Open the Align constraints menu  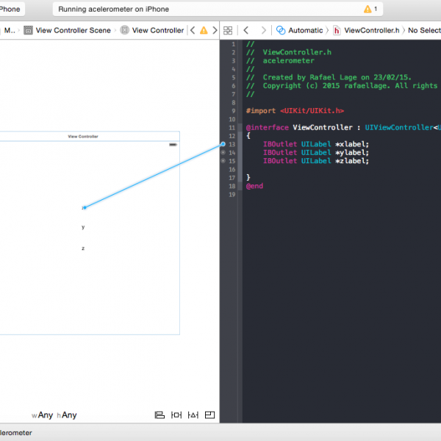coord(159,415)
